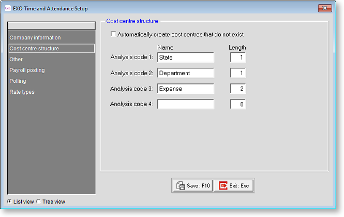Open Company information section
This screenshot has width=344, height=217.
(x=35, y=38)
